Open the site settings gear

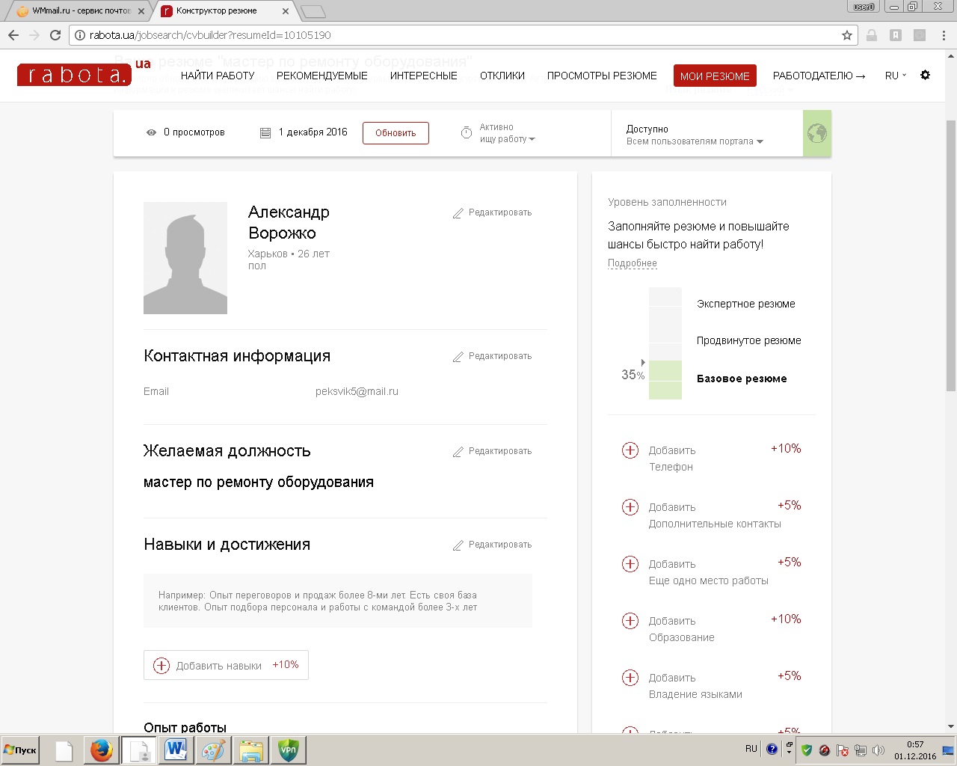(x=925, y=75)
